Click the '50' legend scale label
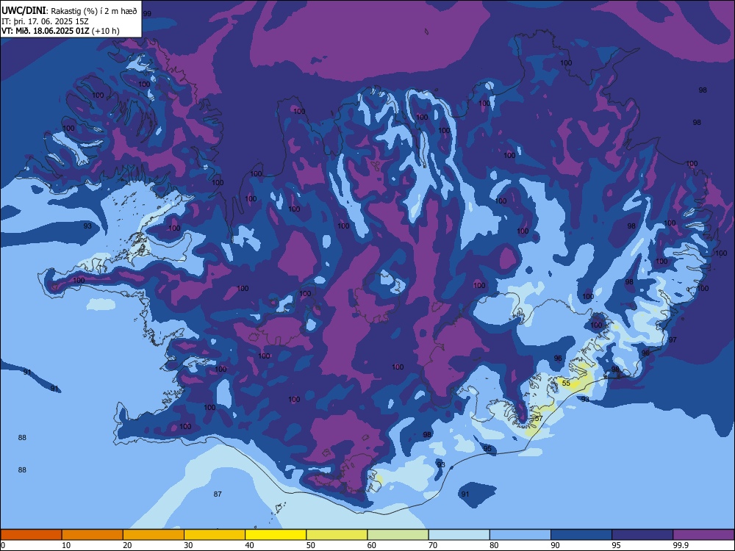This screenshot has height=551, width=735. [x=311, y=545]
